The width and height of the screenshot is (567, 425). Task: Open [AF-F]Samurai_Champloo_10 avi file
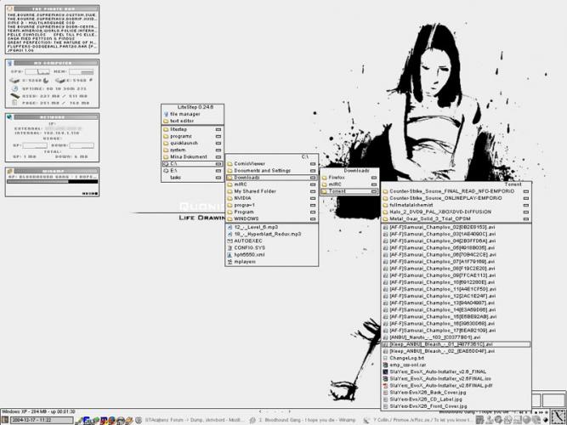(456, 282)
